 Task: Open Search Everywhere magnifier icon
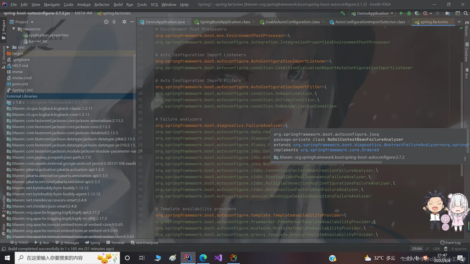tap(466, 13)
